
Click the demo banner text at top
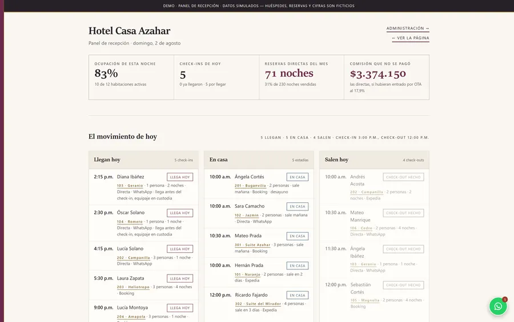[259, 6]
